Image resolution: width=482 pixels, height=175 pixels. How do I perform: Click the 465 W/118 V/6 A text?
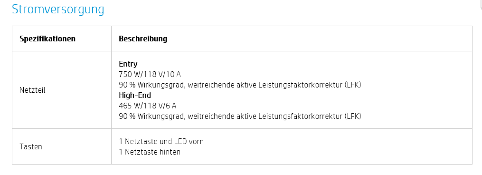(x=148, y=106)
